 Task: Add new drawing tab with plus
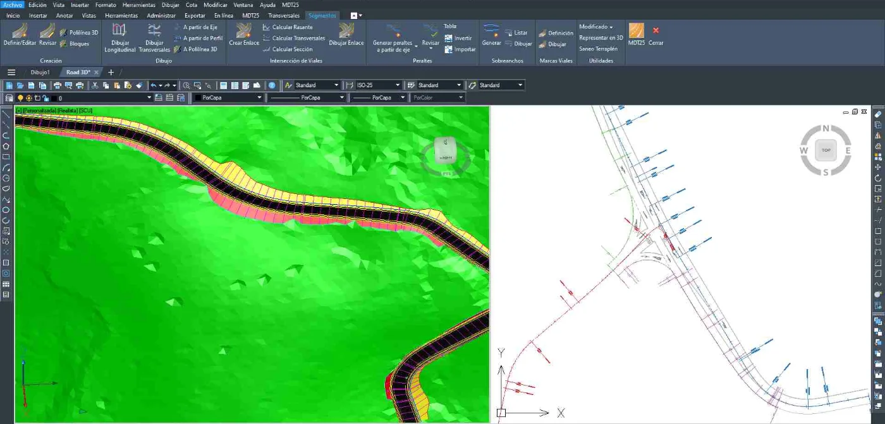[111, 72]
